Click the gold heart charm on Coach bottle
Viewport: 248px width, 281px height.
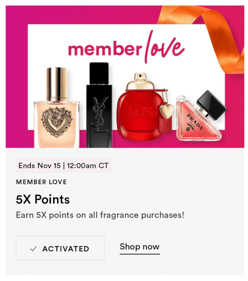coord(167,111)
